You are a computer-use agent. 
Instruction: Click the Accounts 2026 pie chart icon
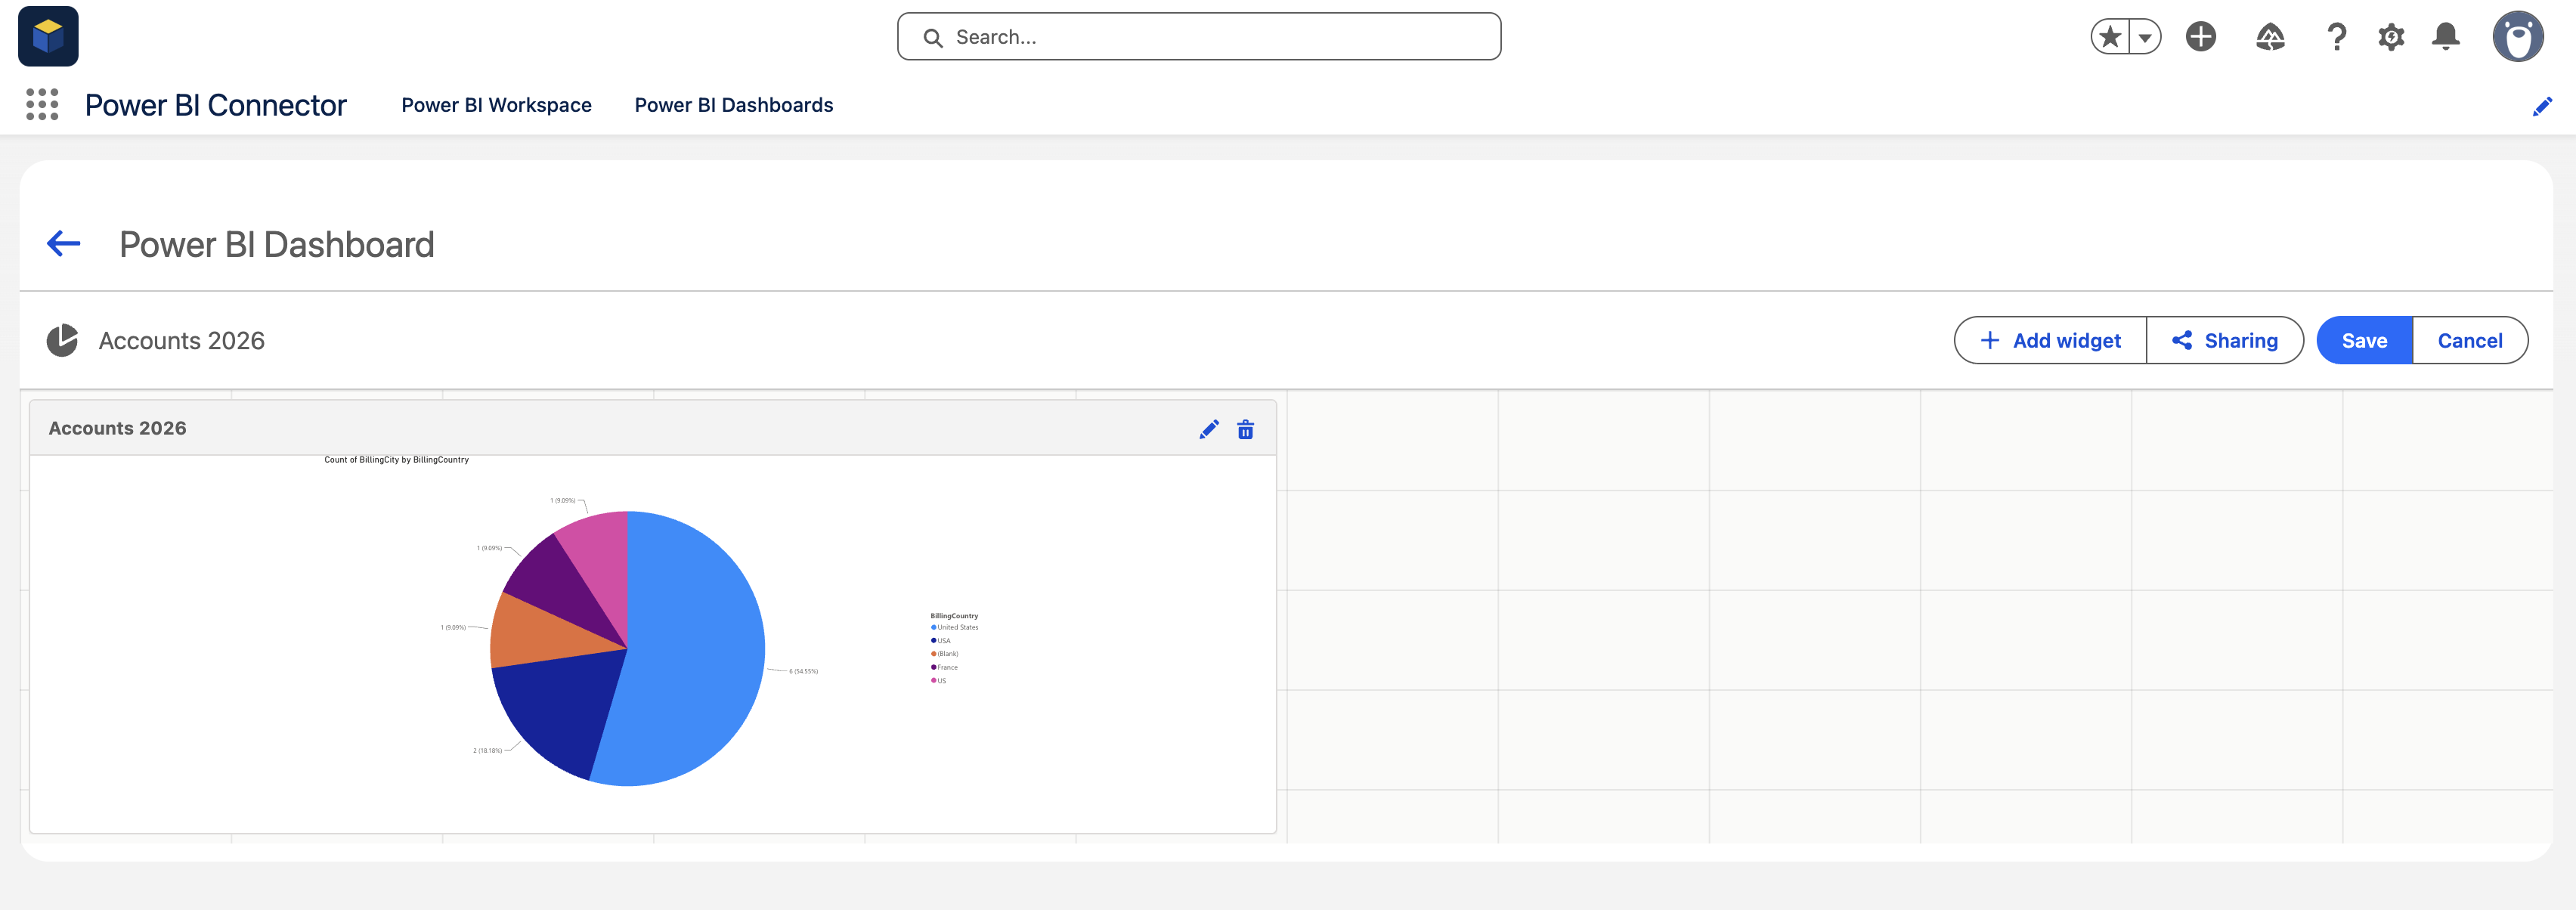62,340
